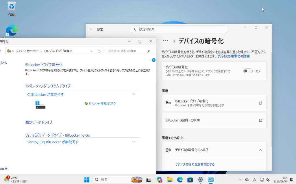The width and height of the screenshot is (296, 184).
Task: Open File Explorer from taskbar
Action: click(x=169, y=180)
